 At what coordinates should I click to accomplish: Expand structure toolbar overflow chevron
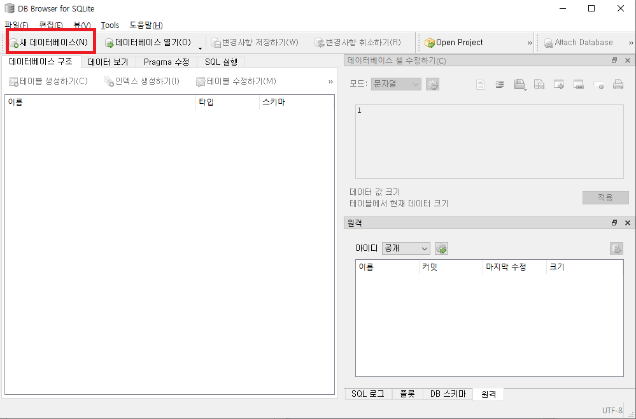[330, 82]
